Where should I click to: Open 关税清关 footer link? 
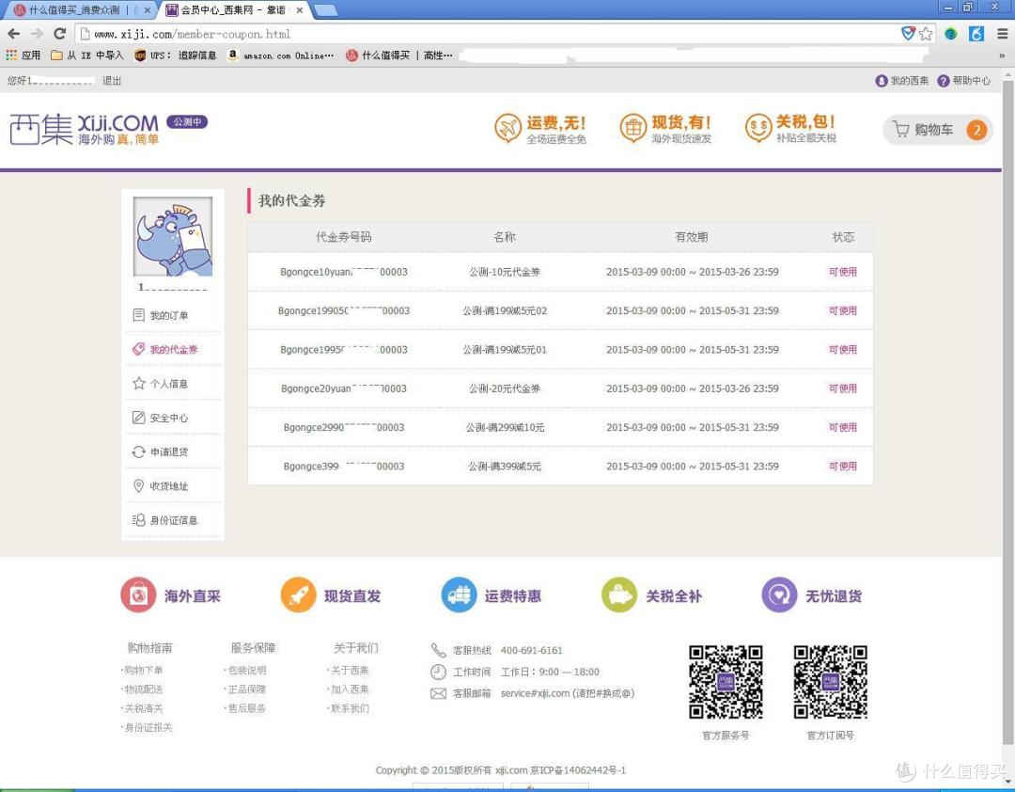[143, 708]
